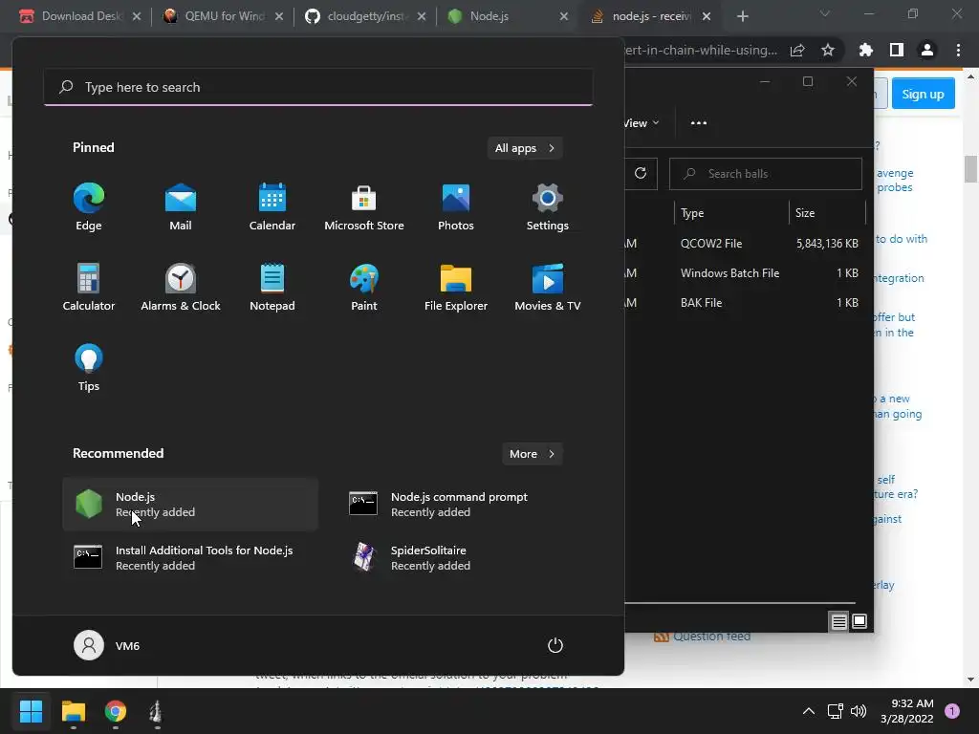Viewport: 979px width, 734px height.
Task: Open Edge from pinned apps
Action: click(89, 207)
